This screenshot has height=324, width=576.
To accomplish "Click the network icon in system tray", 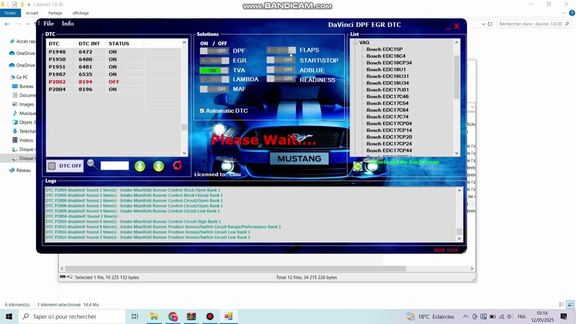I will pos(502,316).
